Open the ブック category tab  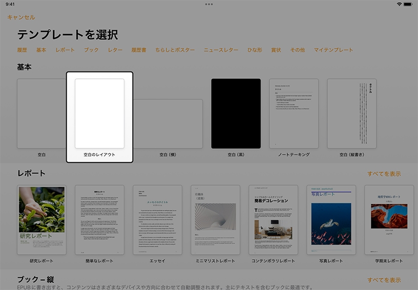91,50
